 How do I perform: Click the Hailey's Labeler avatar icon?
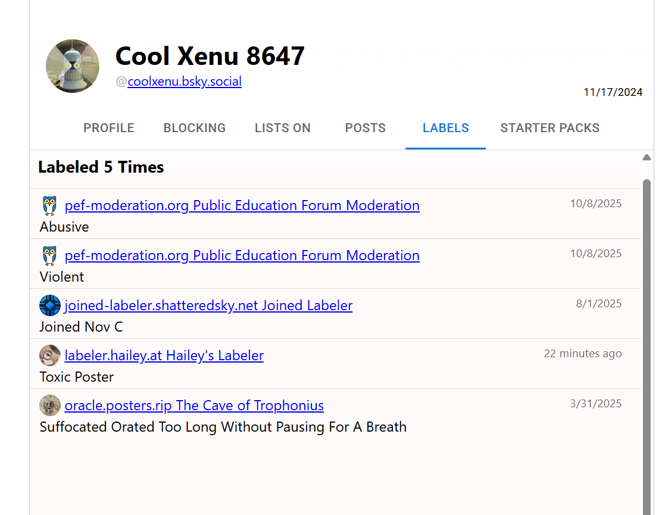point(50,355)
